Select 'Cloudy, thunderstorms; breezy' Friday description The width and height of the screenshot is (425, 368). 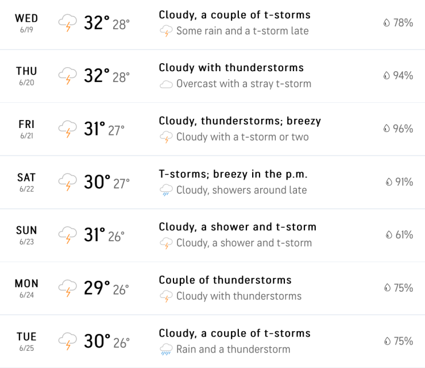click(239, 121)
